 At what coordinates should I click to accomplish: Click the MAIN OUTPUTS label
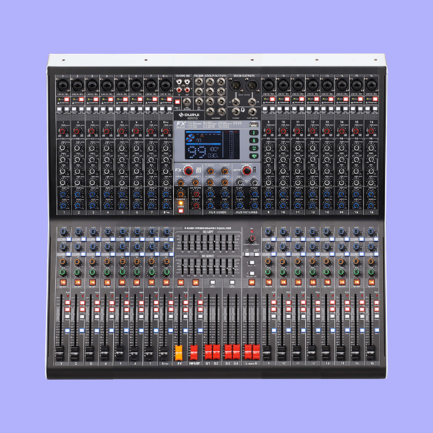[x=244, y=76]
